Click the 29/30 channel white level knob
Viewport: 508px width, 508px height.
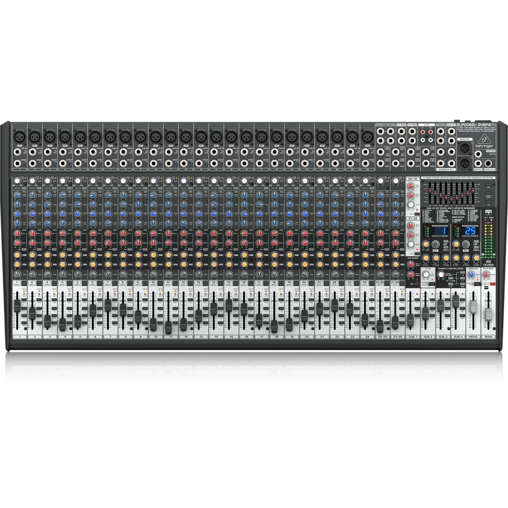[x=411, y=205]
